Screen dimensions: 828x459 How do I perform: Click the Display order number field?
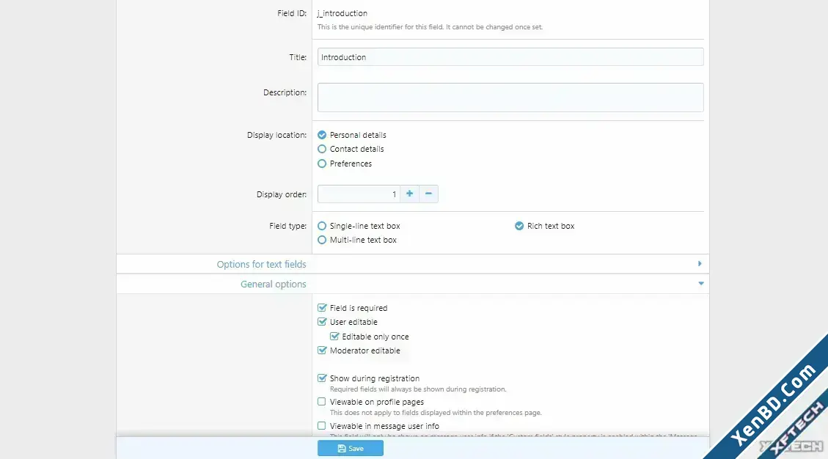359,194
